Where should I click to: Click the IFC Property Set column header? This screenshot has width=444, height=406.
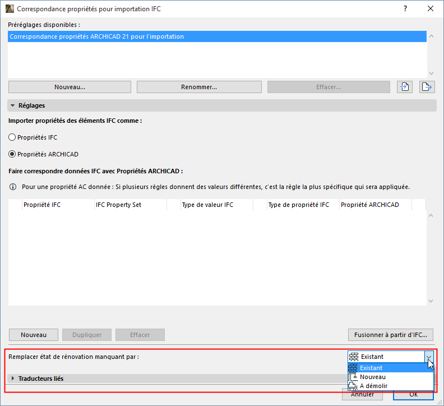click(131, 205)
